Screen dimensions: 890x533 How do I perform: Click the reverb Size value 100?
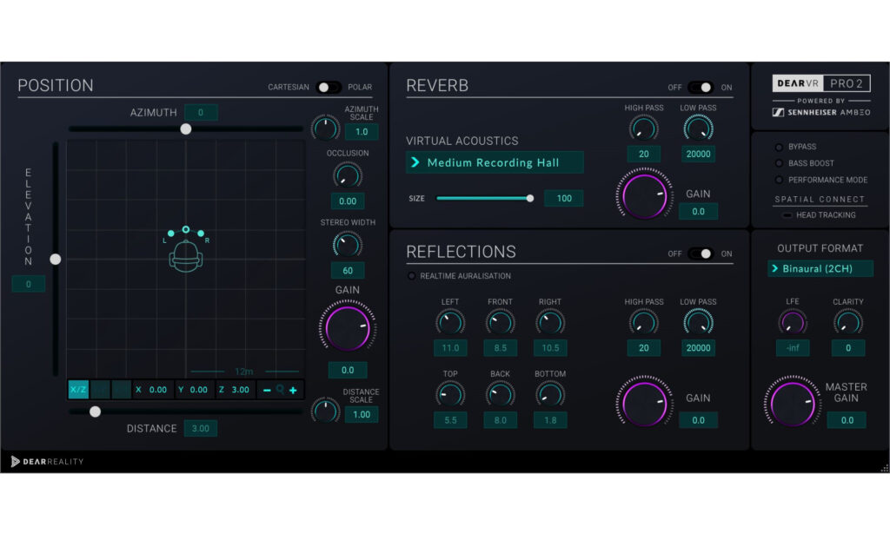click(563, 198)
